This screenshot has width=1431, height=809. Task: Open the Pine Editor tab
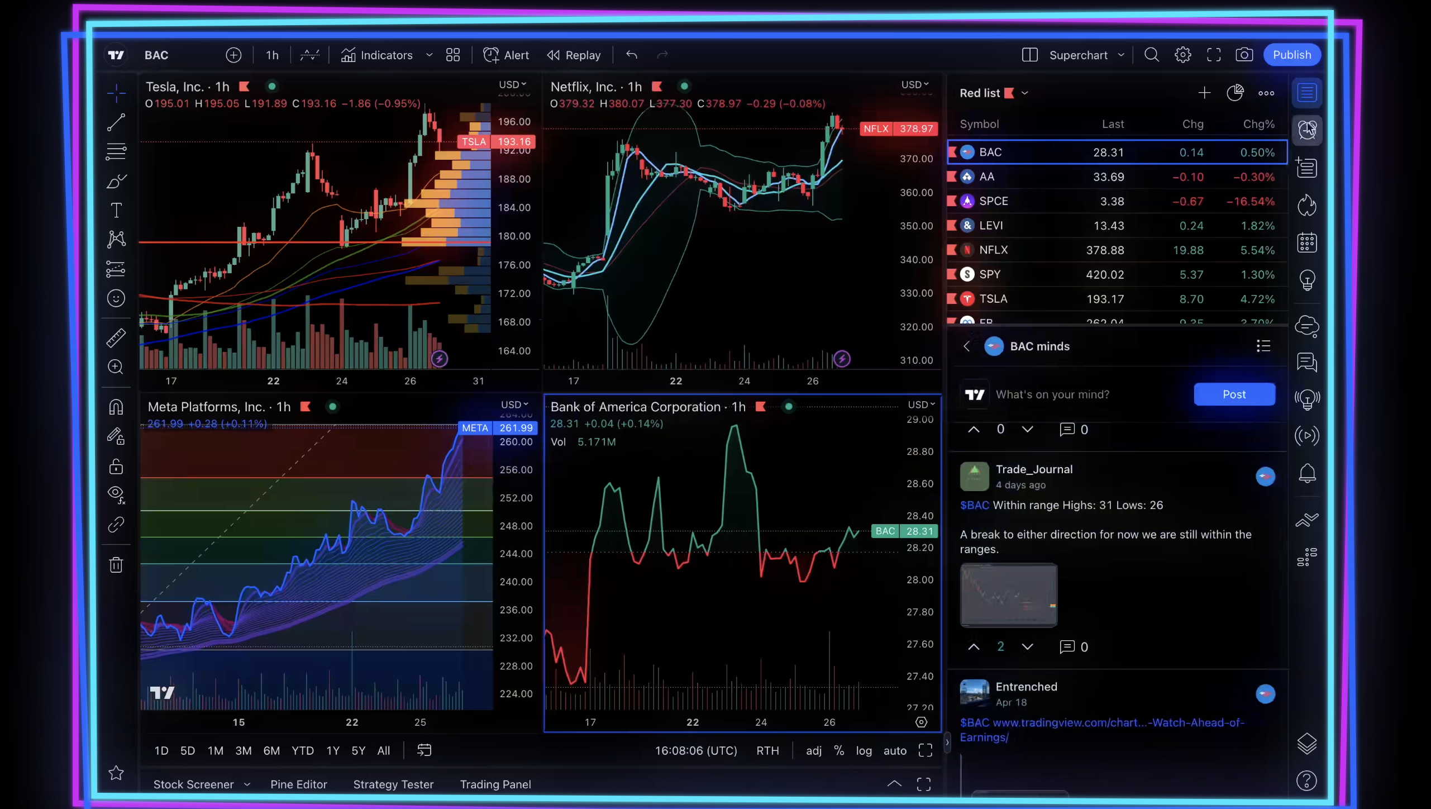click(x=298, y=784)
